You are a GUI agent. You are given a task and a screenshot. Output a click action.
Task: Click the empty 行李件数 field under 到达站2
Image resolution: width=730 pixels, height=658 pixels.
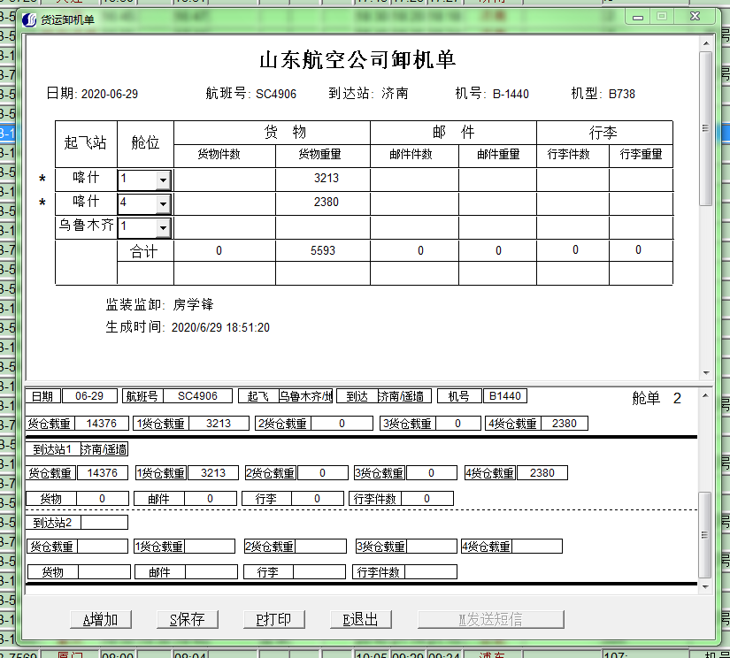click(431, 571)
